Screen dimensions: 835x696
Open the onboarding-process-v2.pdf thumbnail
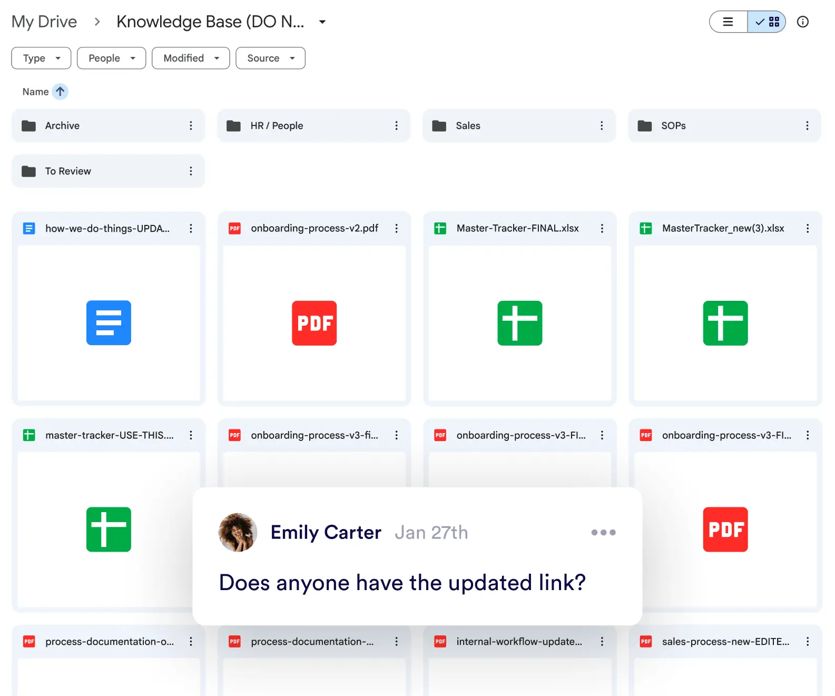coord(314,323)
